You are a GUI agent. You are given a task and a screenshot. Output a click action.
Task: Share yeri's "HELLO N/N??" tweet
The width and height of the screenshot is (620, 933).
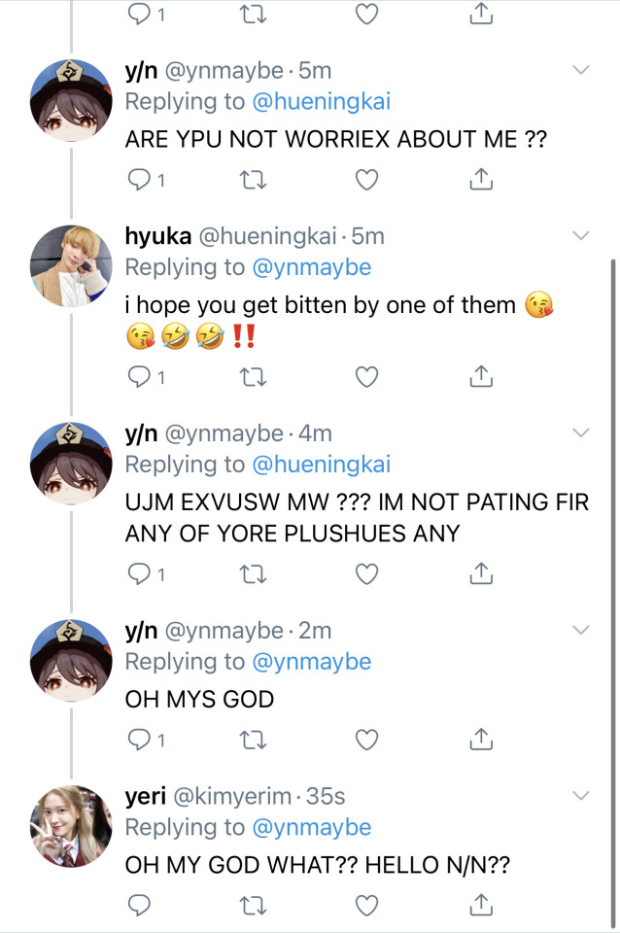click(x=478, y=906)
